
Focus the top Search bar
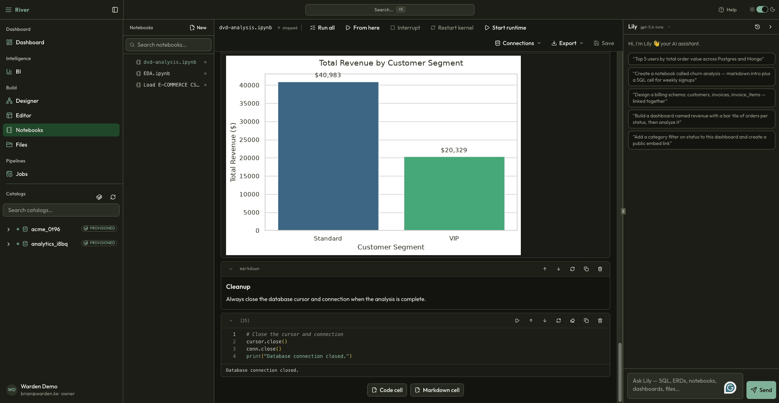click(x=389, y=10)
